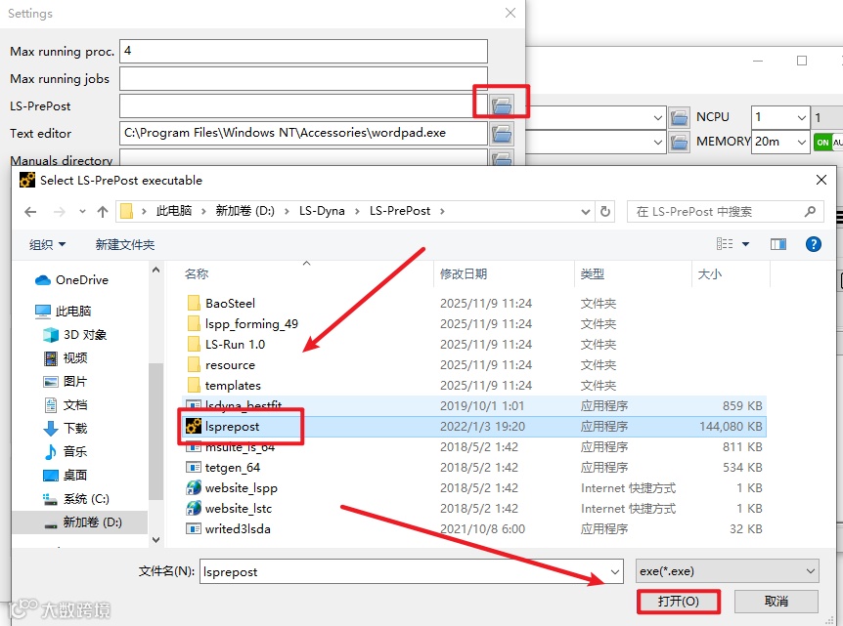Viewport: 843px width, 626px height.
Task: Click the search LS-PrePost box
Action: click(x=726, y=212)
